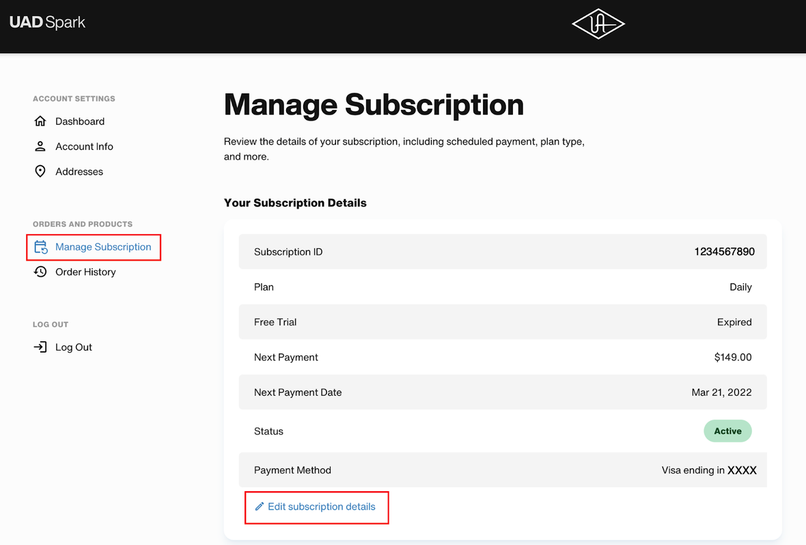
Task: Click the Next Payment amount $149.00
Action: (x=732, y=357)
